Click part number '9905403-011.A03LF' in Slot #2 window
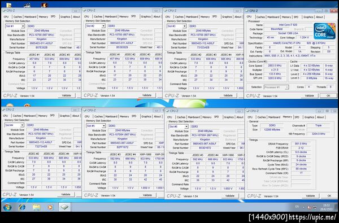 coord(122,43)
